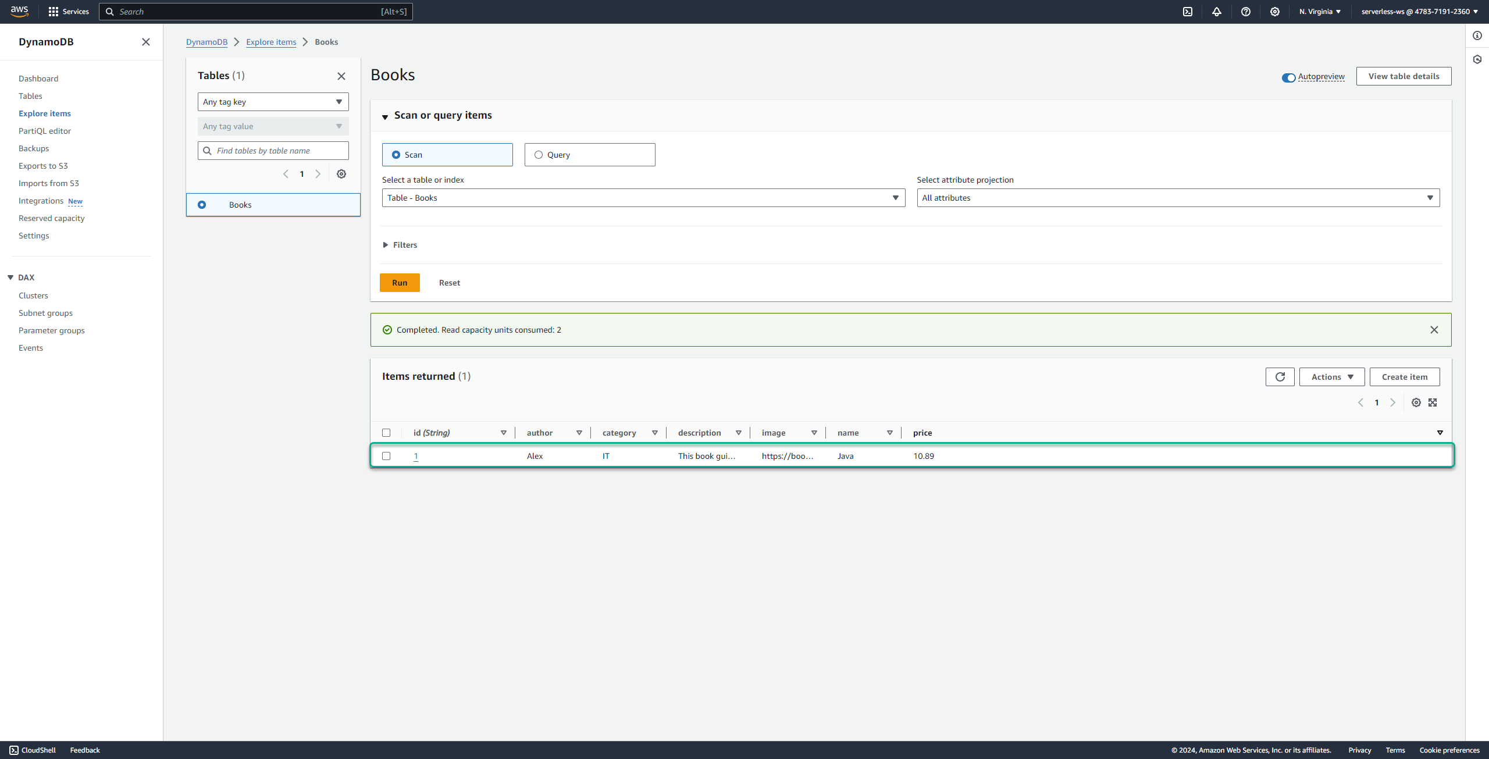Click the orange Run button
1489x759 pixels.
click(400, 283)
